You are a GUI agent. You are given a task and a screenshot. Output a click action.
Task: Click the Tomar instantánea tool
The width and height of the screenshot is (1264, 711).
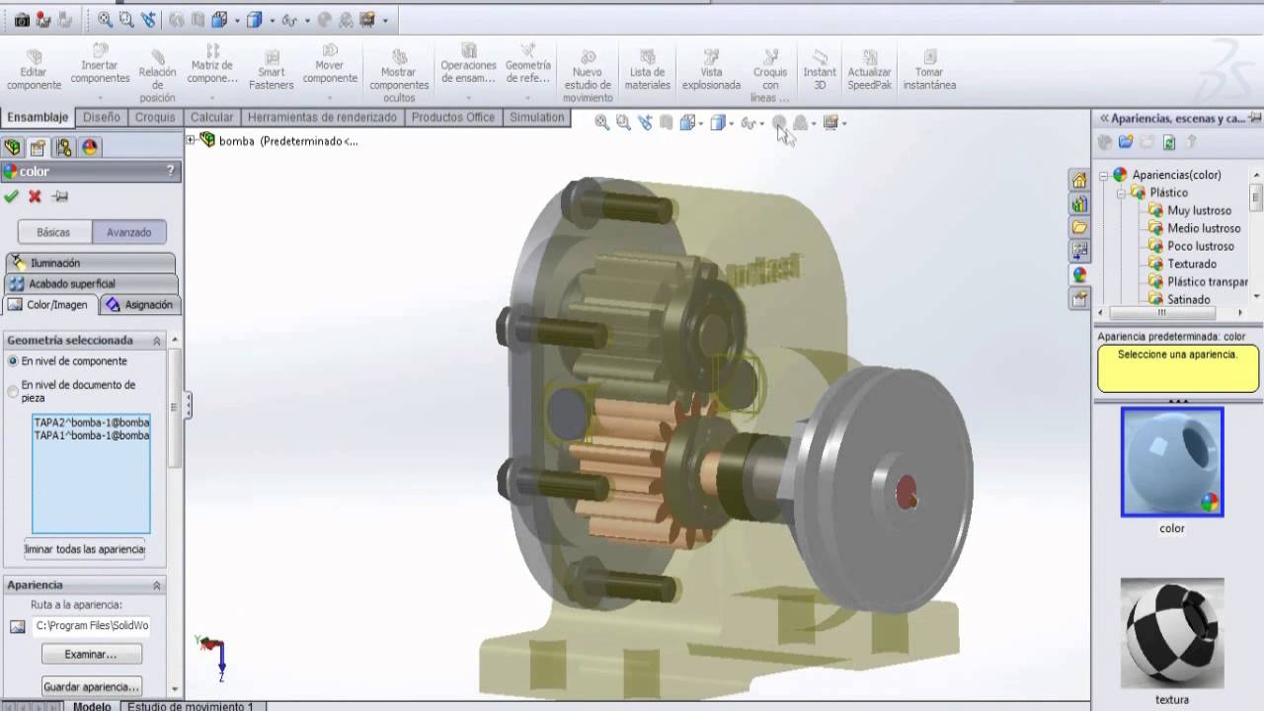tap(929, 69)
